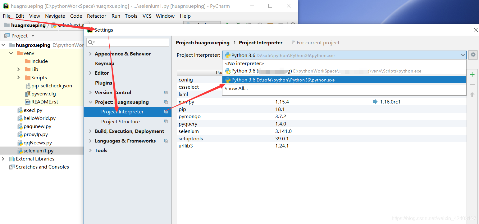Click the upgrade package up-arrow icon
Screen dimensions: 479x224
point(472,94)
